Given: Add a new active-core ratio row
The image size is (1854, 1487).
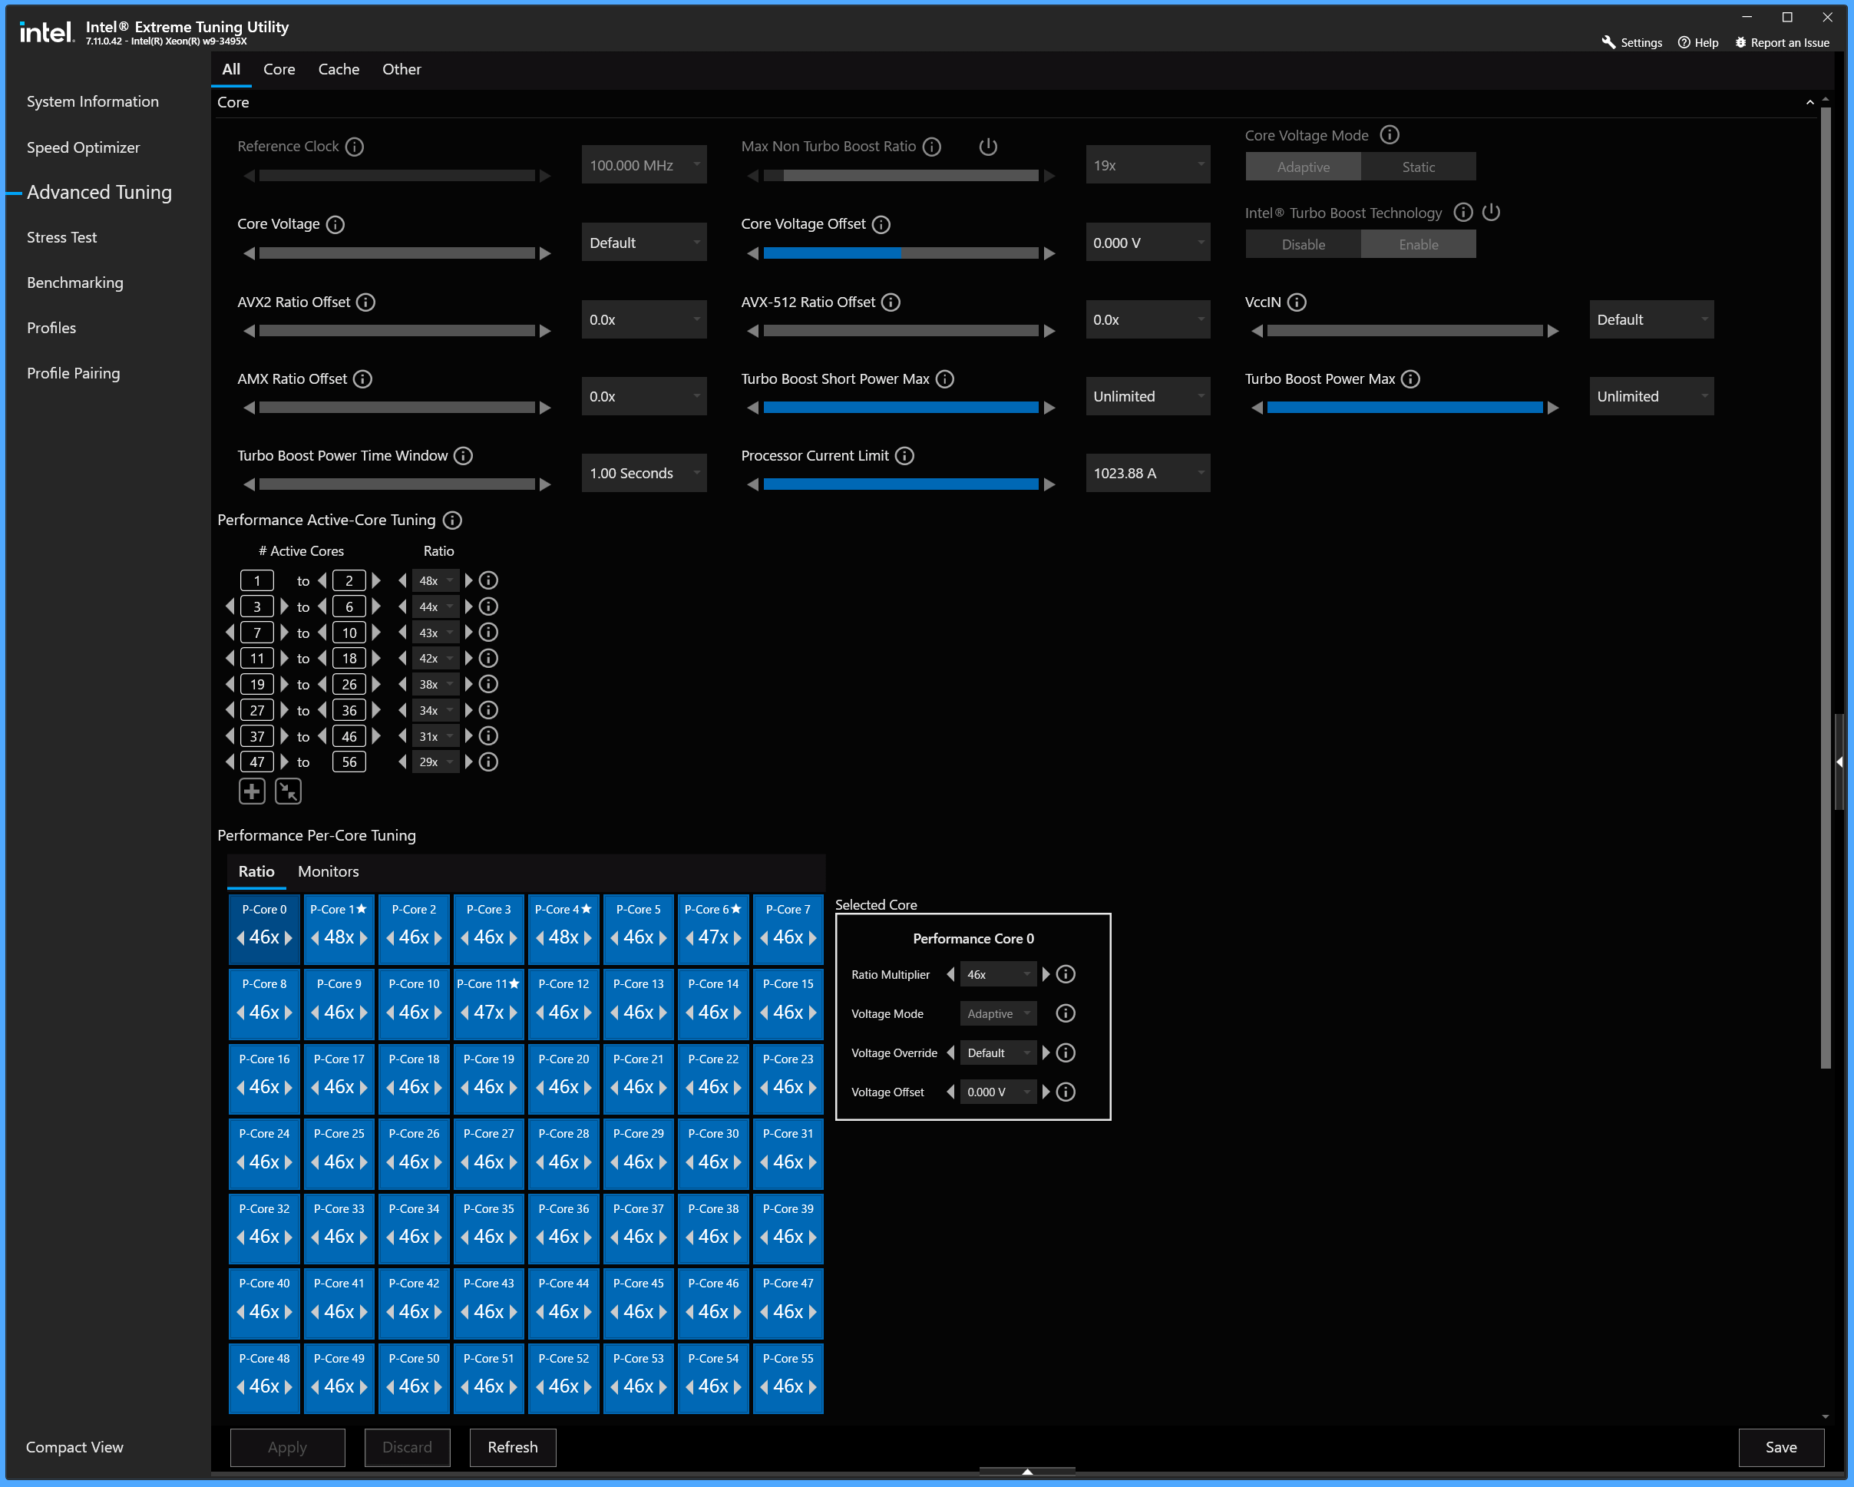Looking at the screenshot, I should (252, 791).
